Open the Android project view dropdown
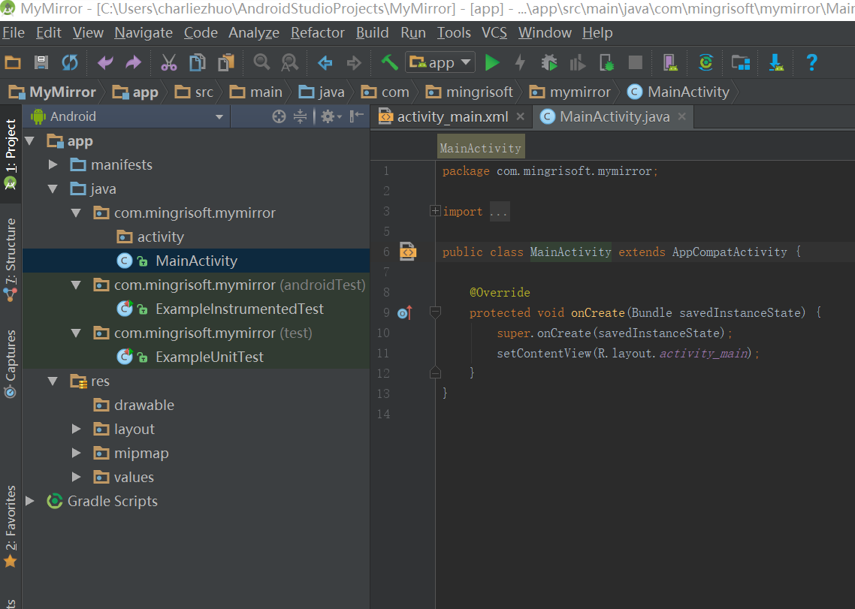The image size is (855, 609). 128,116
